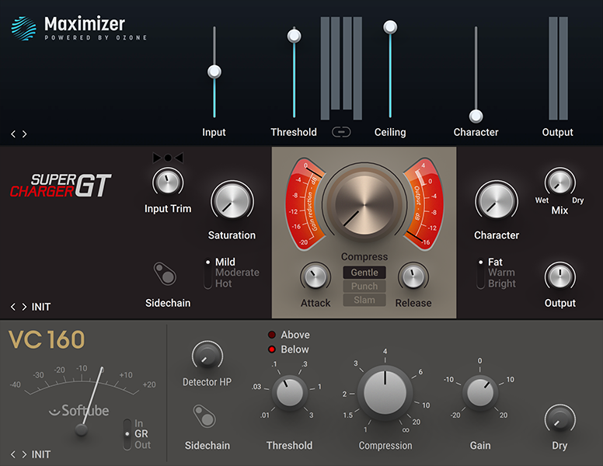The height and width of the screenshot is (466, 603).
Task: Click the Supercharger Saturation knob
Action: click(232, 201)
